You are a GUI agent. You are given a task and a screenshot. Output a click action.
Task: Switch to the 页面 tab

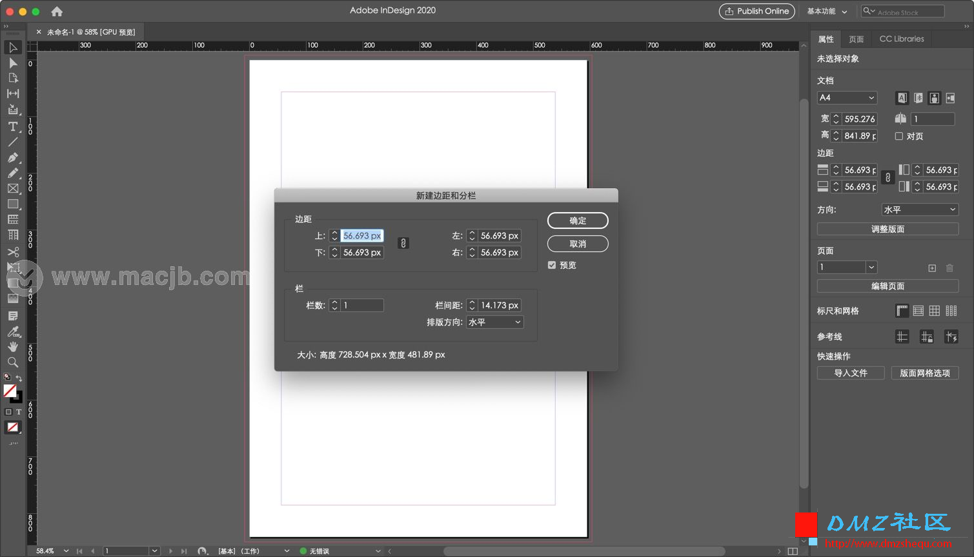tap(856, 39)
